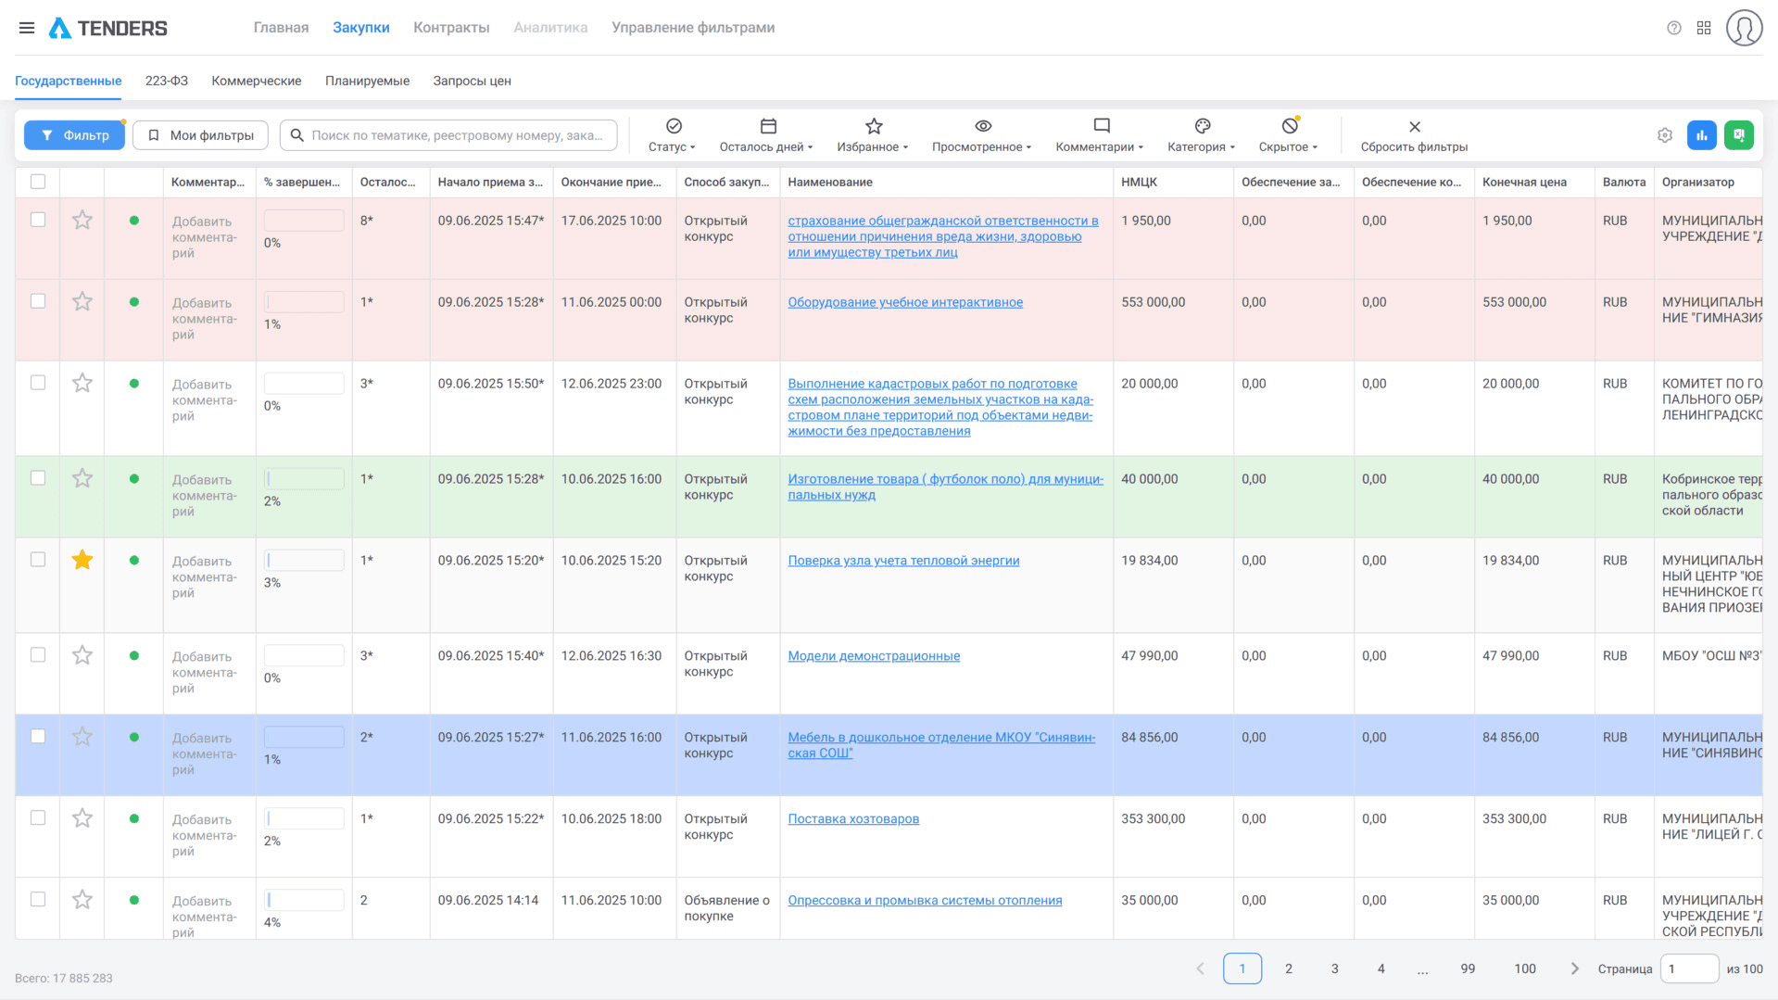Open the Модели демонстрационные tender link
1778x1000 pixels.
tap(874, 656)
